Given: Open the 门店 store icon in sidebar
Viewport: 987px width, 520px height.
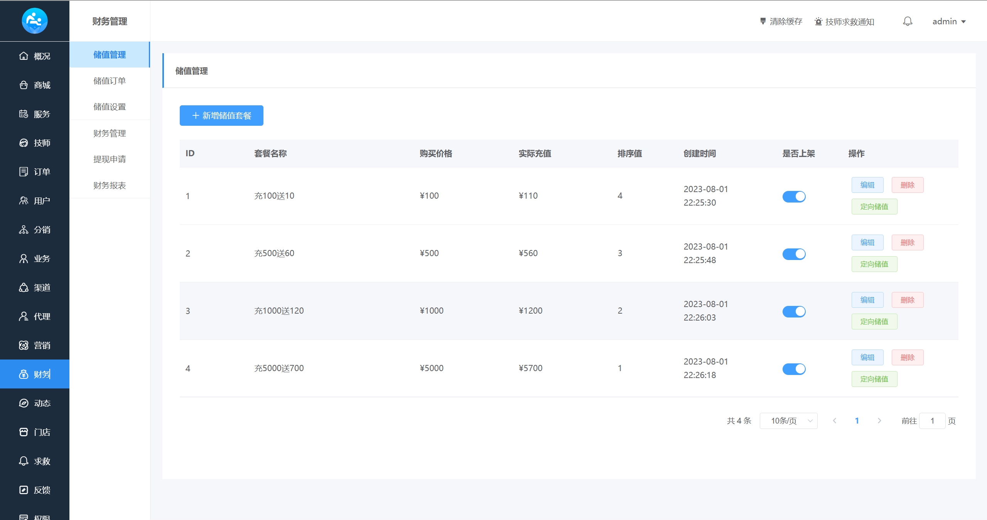Looking at the screenshot, I should pos(24,432).
